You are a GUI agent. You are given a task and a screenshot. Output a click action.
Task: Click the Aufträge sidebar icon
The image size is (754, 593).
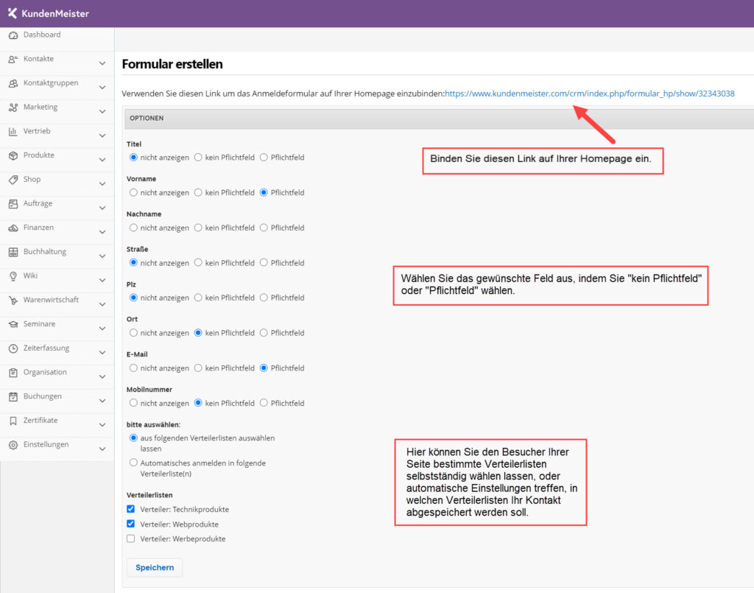[13, 204]
